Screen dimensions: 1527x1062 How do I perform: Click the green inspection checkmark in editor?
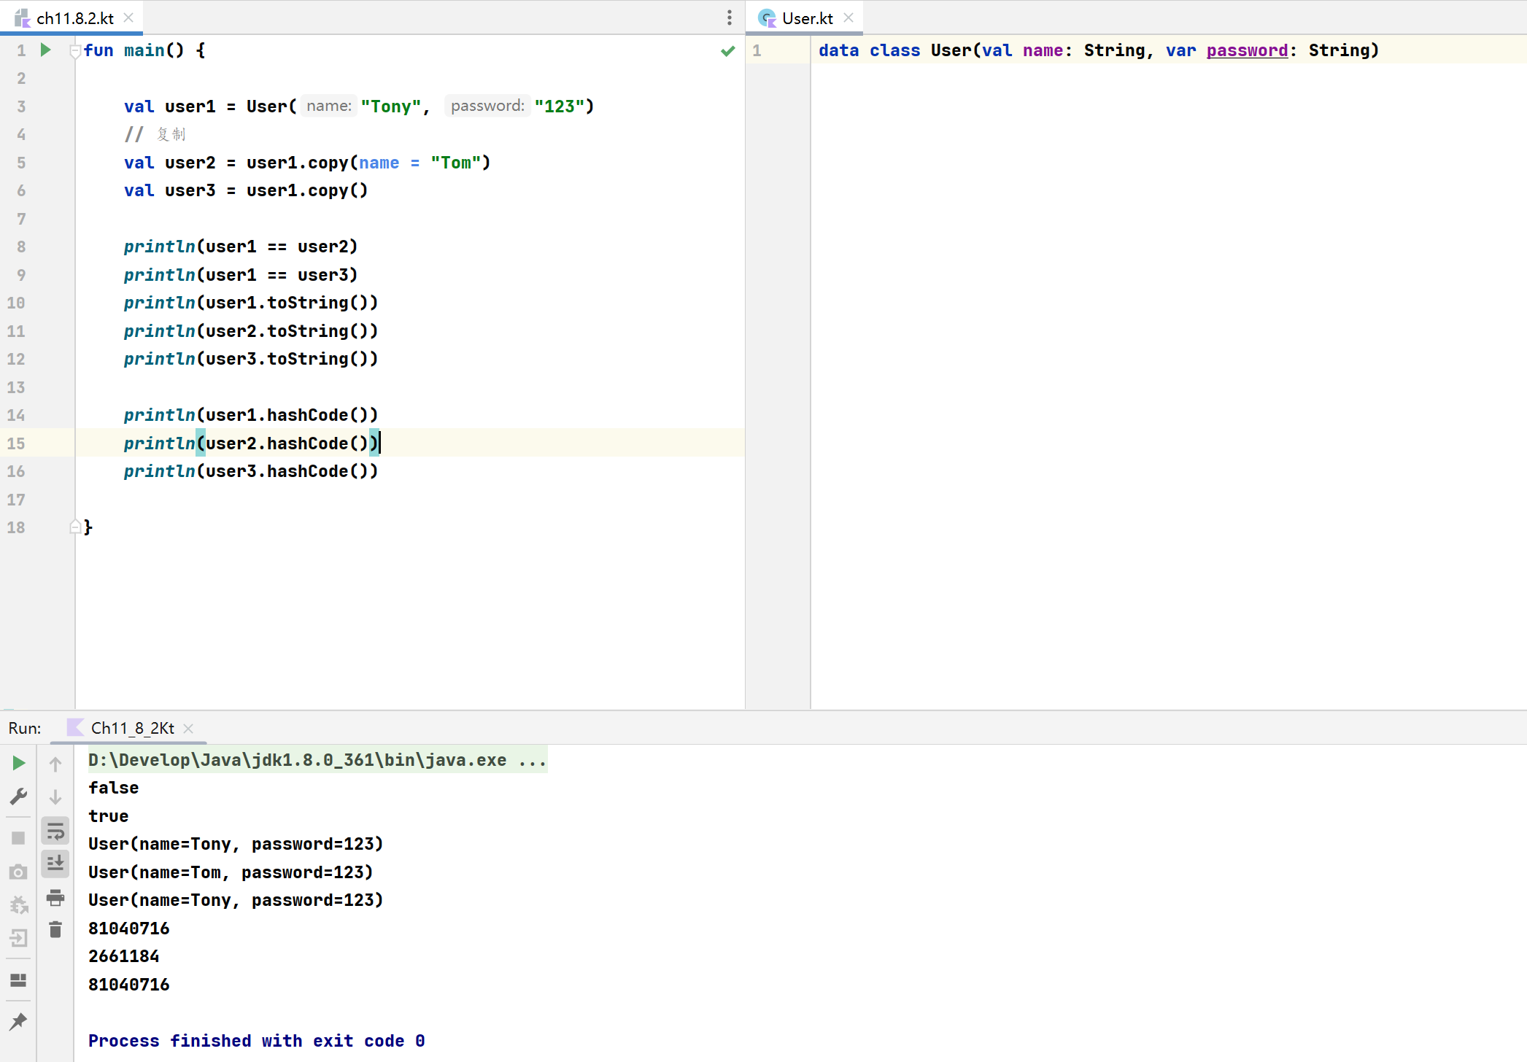pos(727,50)
